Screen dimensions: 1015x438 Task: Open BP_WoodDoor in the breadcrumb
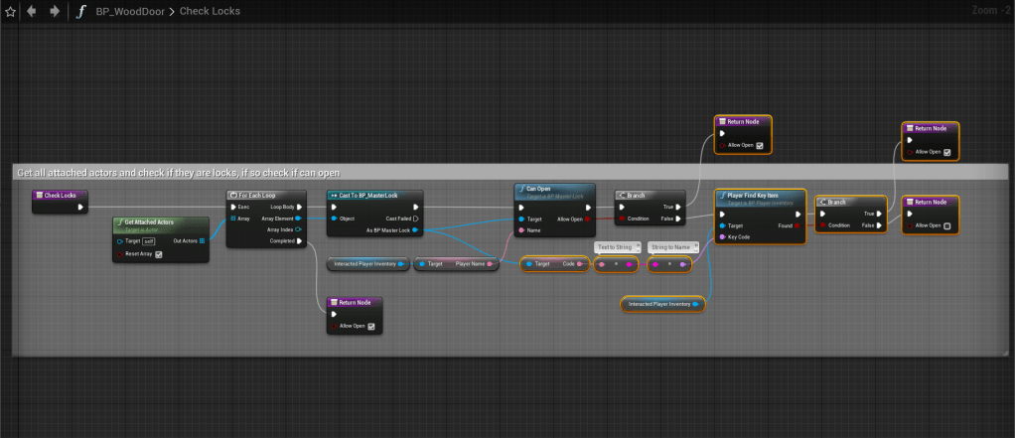pyautogui.click(x=131, y=12)
